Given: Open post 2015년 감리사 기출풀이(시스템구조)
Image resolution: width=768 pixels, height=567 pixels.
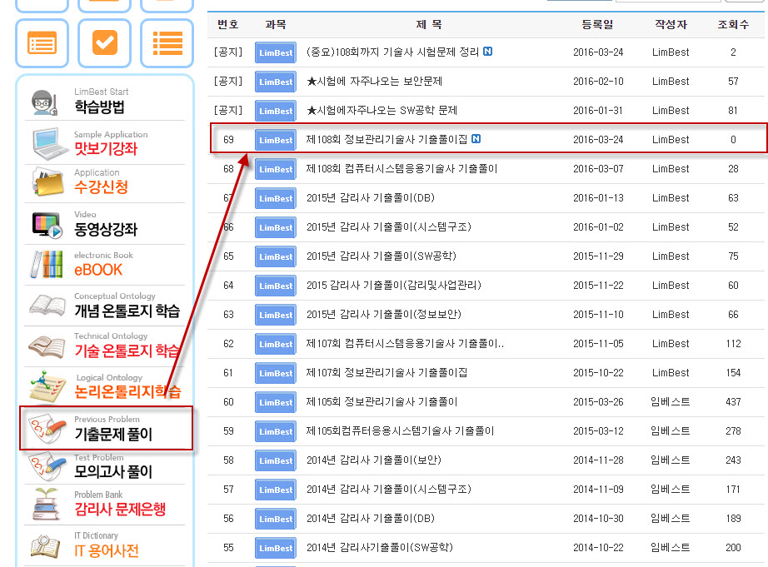Looking at the screenshot, I should (389, 227).
